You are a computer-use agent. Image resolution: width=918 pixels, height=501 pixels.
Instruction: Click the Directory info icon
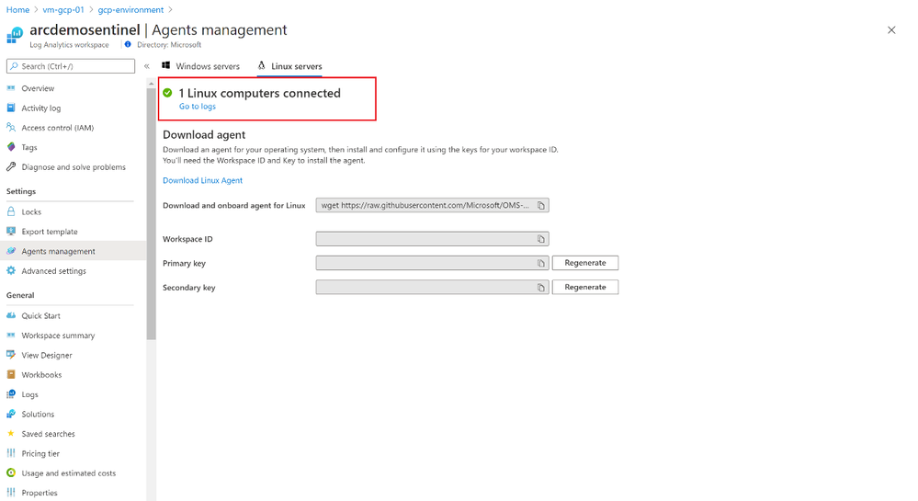click(x=128, y=44)
